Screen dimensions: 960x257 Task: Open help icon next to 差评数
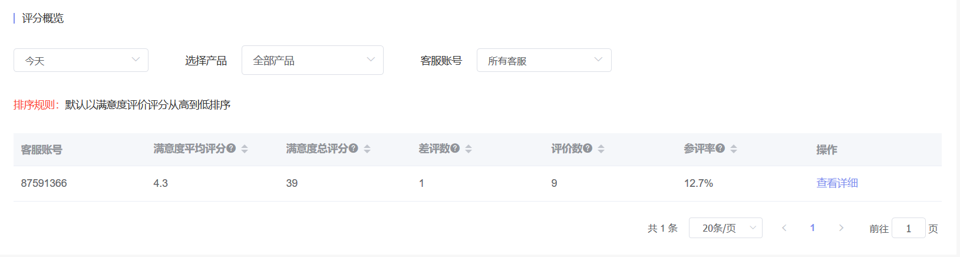455,149
